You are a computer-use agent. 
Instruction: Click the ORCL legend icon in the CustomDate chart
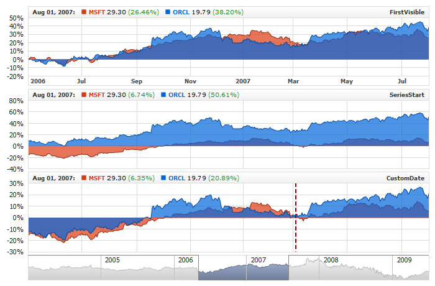[x=165, y=178]
